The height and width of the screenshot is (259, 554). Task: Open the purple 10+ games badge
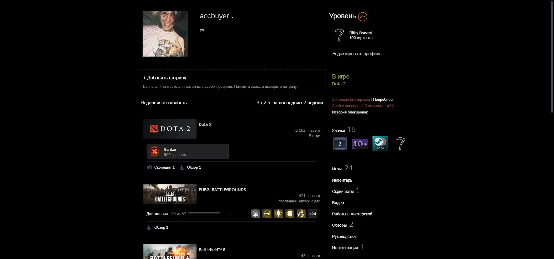(360, 144)
